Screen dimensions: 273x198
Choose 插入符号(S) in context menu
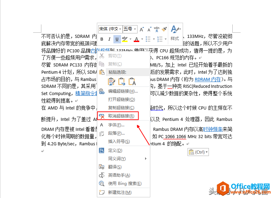(123, 142)
